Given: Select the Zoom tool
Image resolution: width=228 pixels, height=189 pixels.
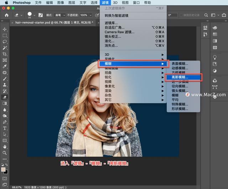Looking at the screenshot, I should coord(5,153).
